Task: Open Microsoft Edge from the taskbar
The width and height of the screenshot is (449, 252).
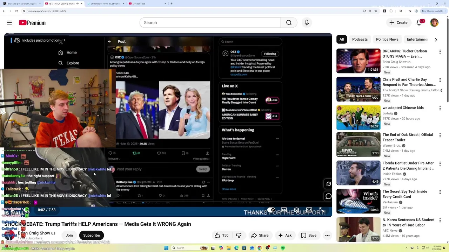Action: (x=236, y=248)
